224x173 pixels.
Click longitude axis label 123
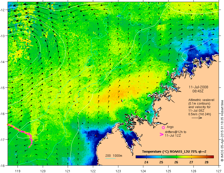coord(118,171)
